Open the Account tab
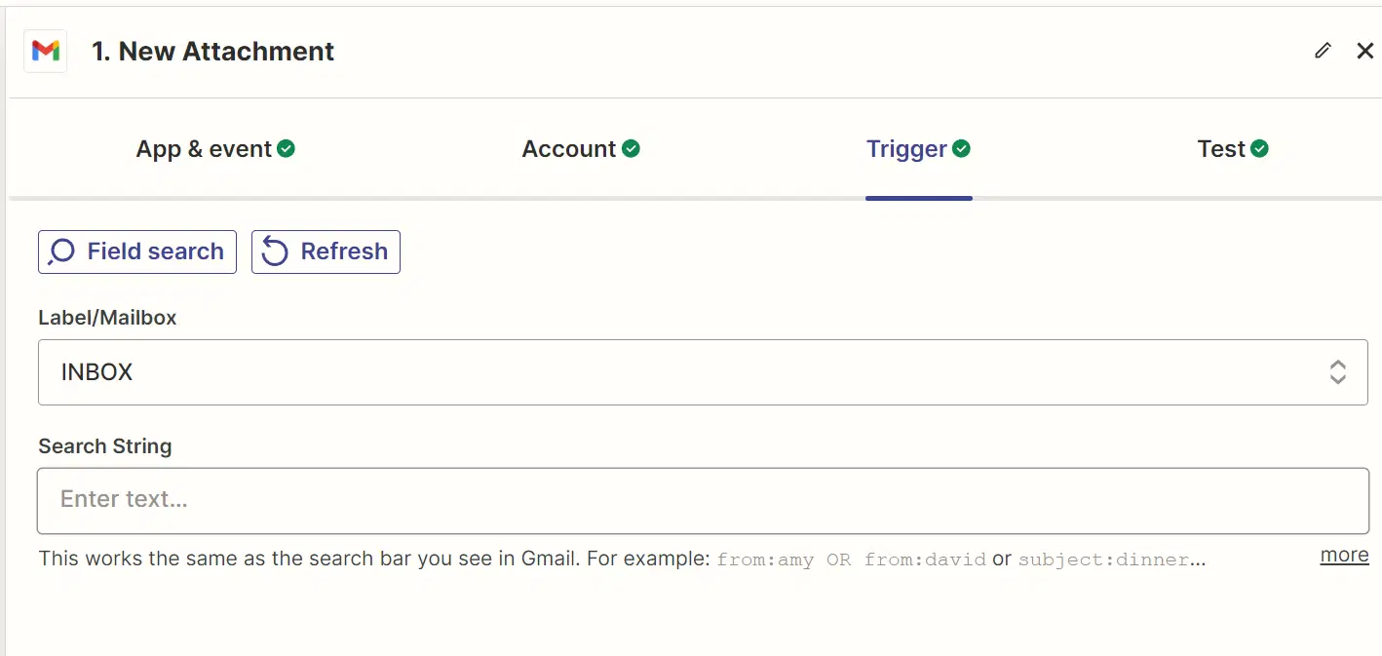Screen dimensions: 1382x656 (581, 149)
